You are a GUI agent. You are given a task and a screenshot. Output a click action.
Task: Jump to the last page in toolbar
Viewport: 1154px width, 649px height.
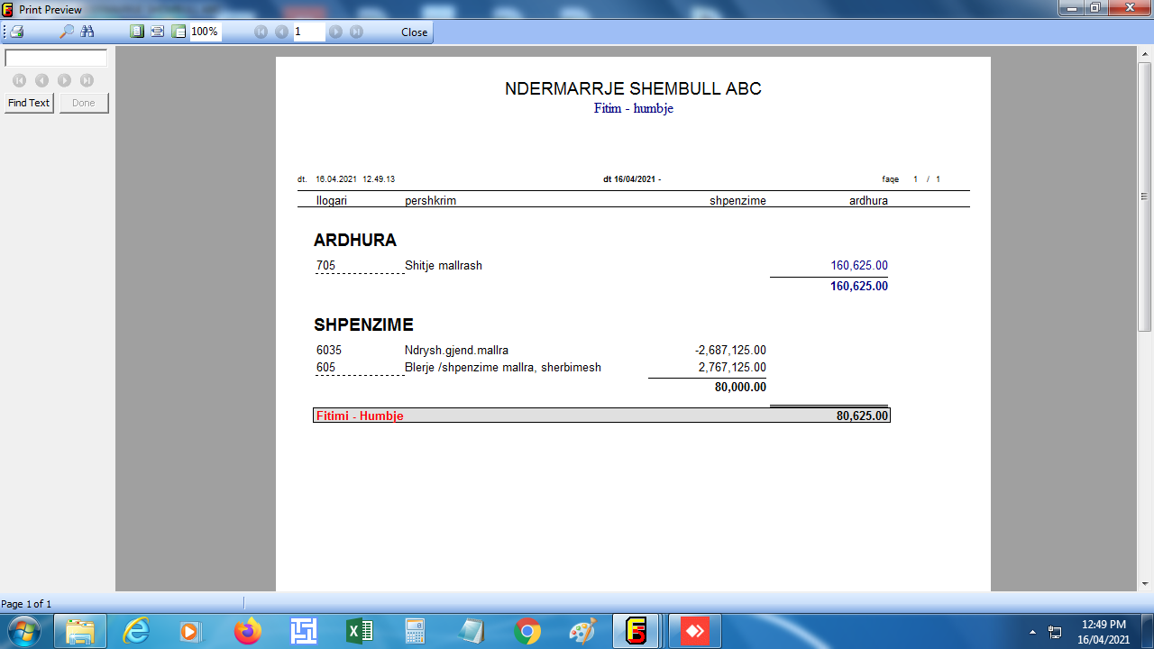356,32
